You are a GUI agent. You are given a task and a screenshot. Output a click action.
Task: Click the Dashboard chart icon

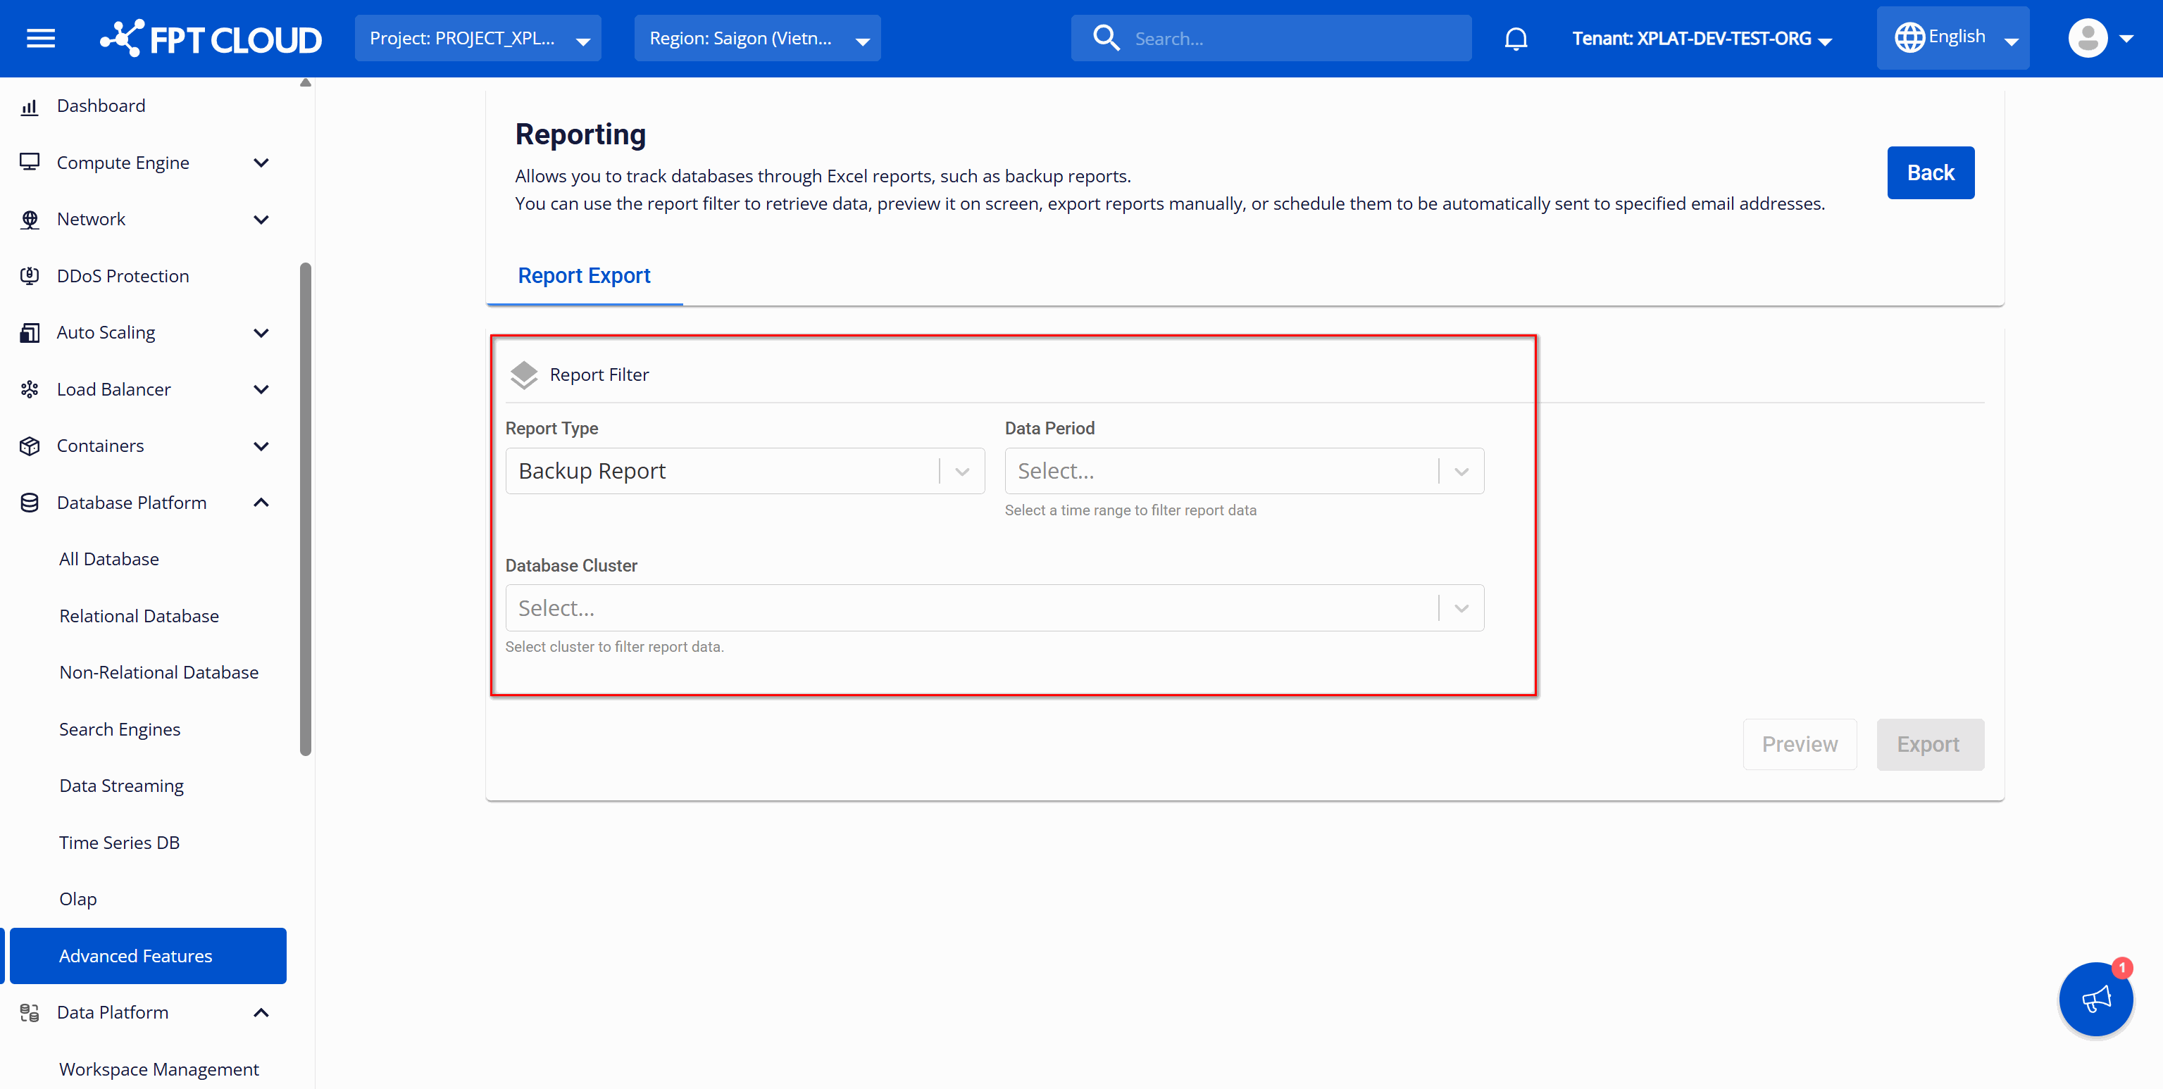tap(30, 106)
